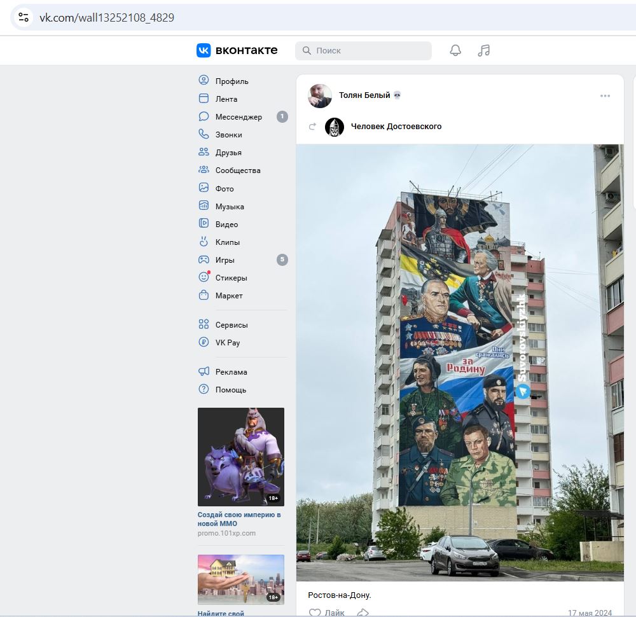
Task: Click the Профиль icon in sidebar
Action: click(204, 80)
